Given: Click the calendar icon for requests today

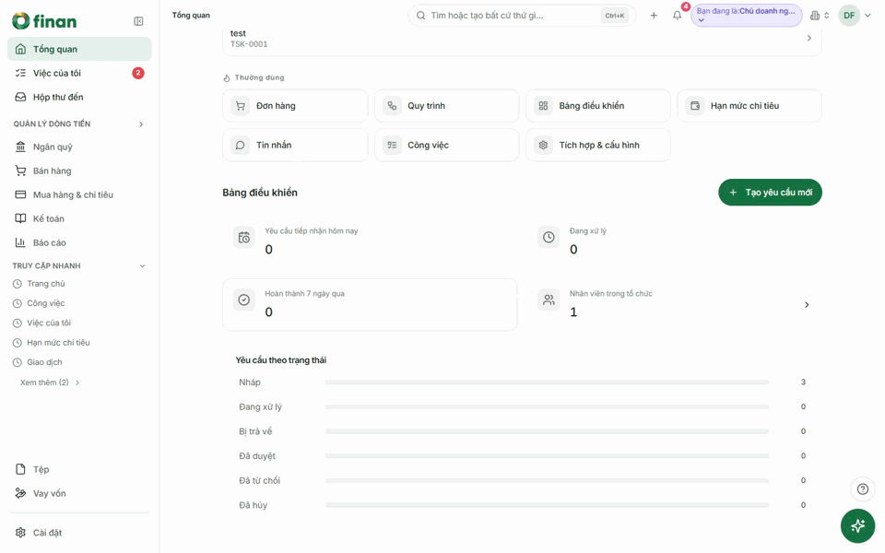Looking at the screenshot, I should coord(243,238).
